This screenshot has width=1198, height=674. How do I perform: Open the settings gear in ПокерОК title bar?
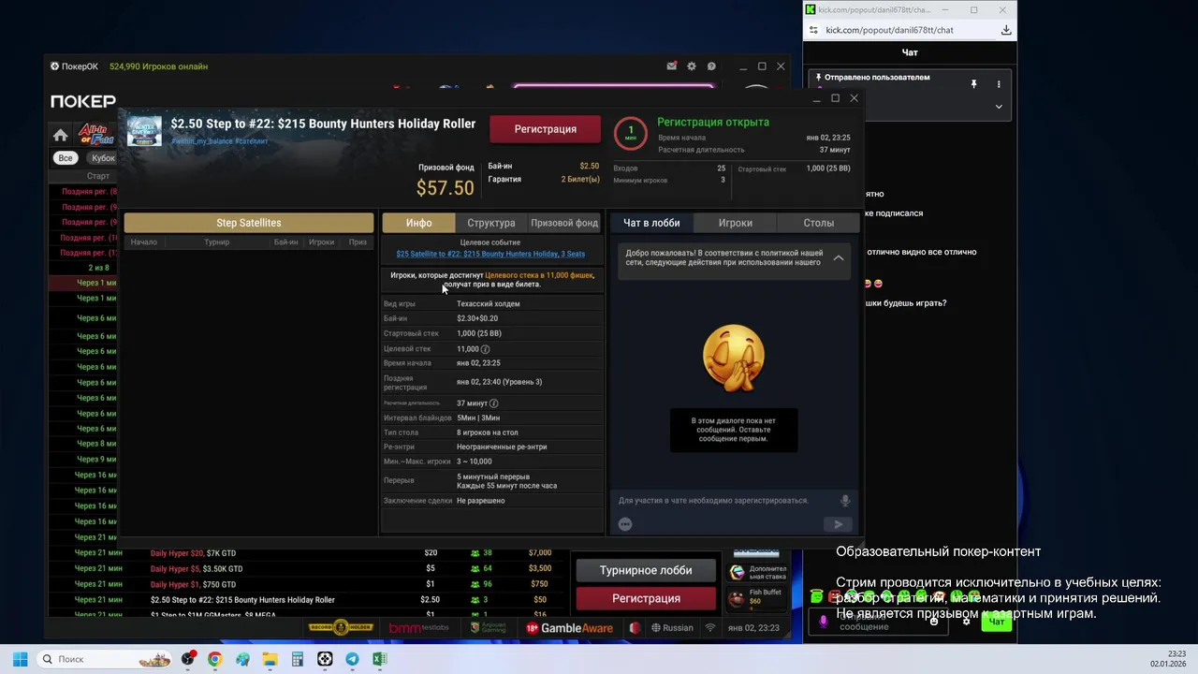click(x=692, y=66)
